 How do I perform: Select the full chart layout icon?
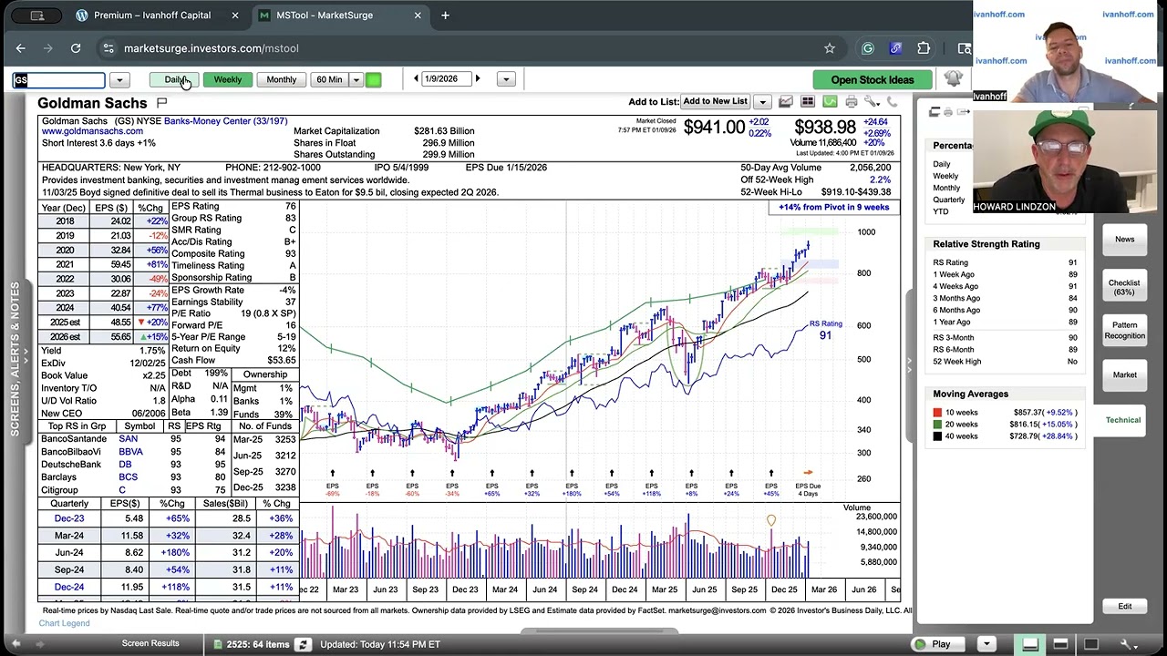click(x=1090, y=644)
